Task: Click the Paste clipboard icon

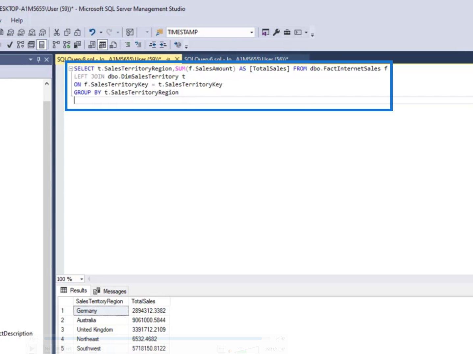Action: click(78, 32)
